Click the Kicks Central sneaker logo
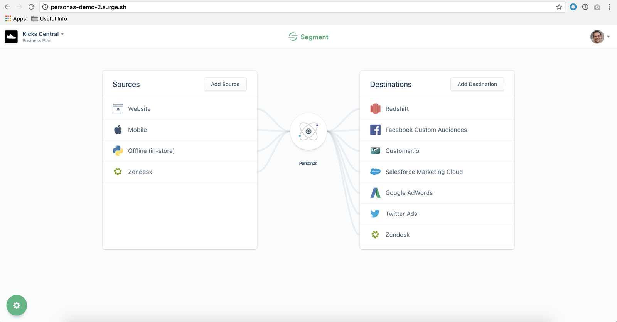The height and width of the screenshot is (322, 617). point(11,37)
